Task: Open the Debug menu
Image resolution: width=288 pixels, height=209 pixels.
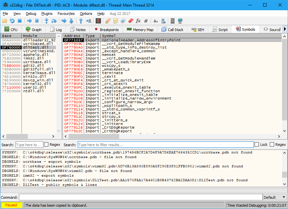Action: tap(31, 14)
